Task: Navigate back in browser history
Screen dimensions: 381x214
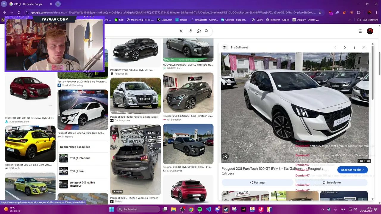Action: tap(4, 12)
